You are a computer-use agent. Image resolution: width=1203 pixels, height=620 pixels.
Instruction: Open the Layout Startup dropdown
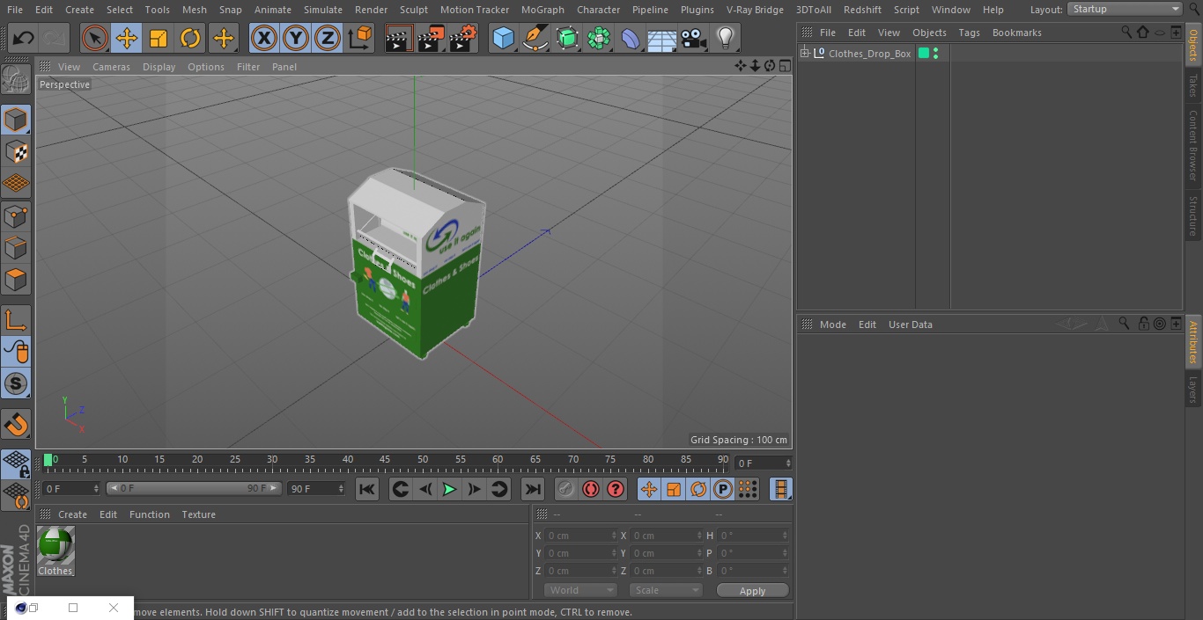tap(1126, 9)
